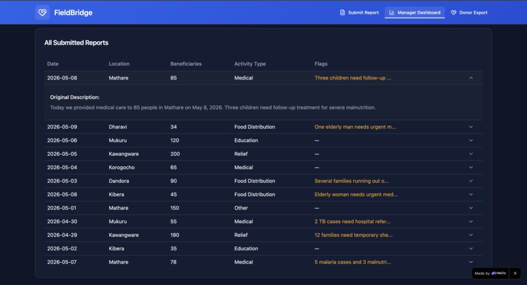The image size is (527, 285).
Task: Click the date 2026-05-01
Action: pyautogui.click(x=62, y=208)
